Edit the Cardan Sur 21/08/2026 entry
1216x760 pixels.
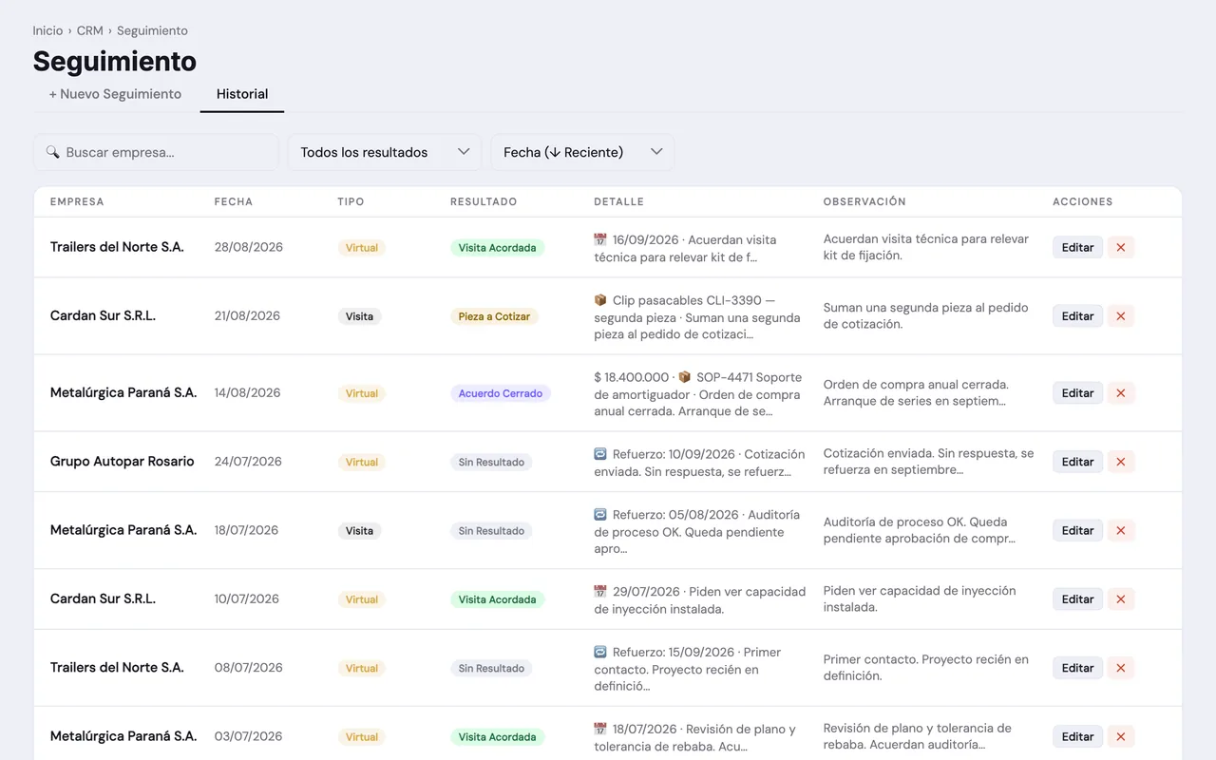click(1077, 316)
